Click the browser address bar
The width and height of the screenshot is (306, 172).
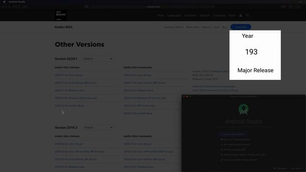pyautogui.click(x=153, y=7)
